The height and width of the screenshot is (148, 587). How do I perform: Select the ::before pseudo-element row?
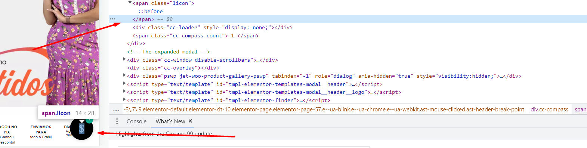pyautogui.click(x=151, y=12)
